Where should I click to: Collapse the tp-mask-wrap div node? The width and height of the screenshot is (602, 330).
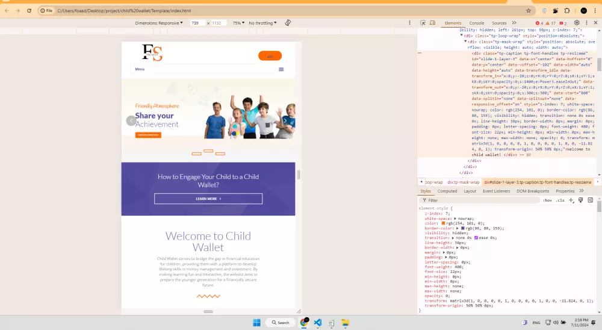465,41
